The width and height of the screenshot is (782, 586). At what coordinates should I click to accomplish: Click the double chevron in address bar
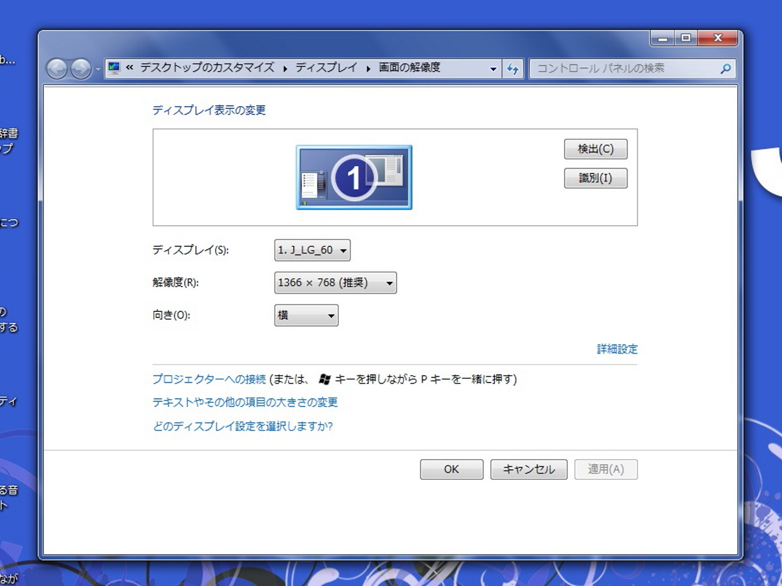130,68
